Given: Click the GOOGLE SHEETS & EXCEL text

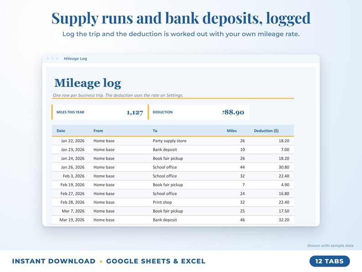Looking at the screenshot, I should [x=155, y=261].
